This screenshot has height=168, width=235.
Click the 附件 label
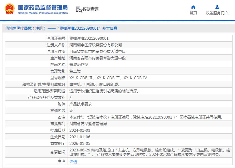[61, 104]
